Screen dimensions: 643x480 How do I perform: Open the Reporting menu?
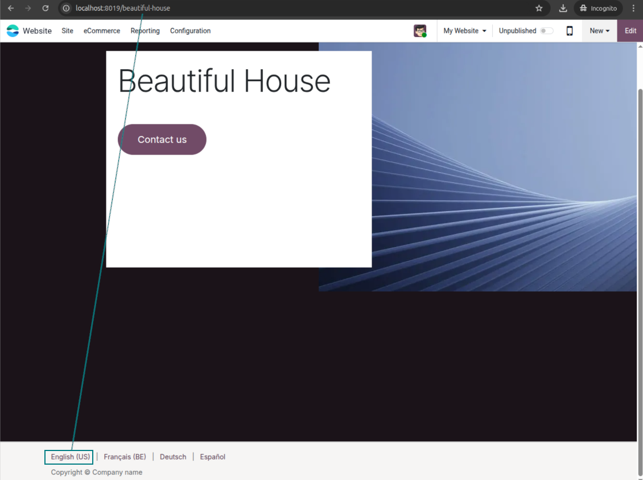pos(145,31)
